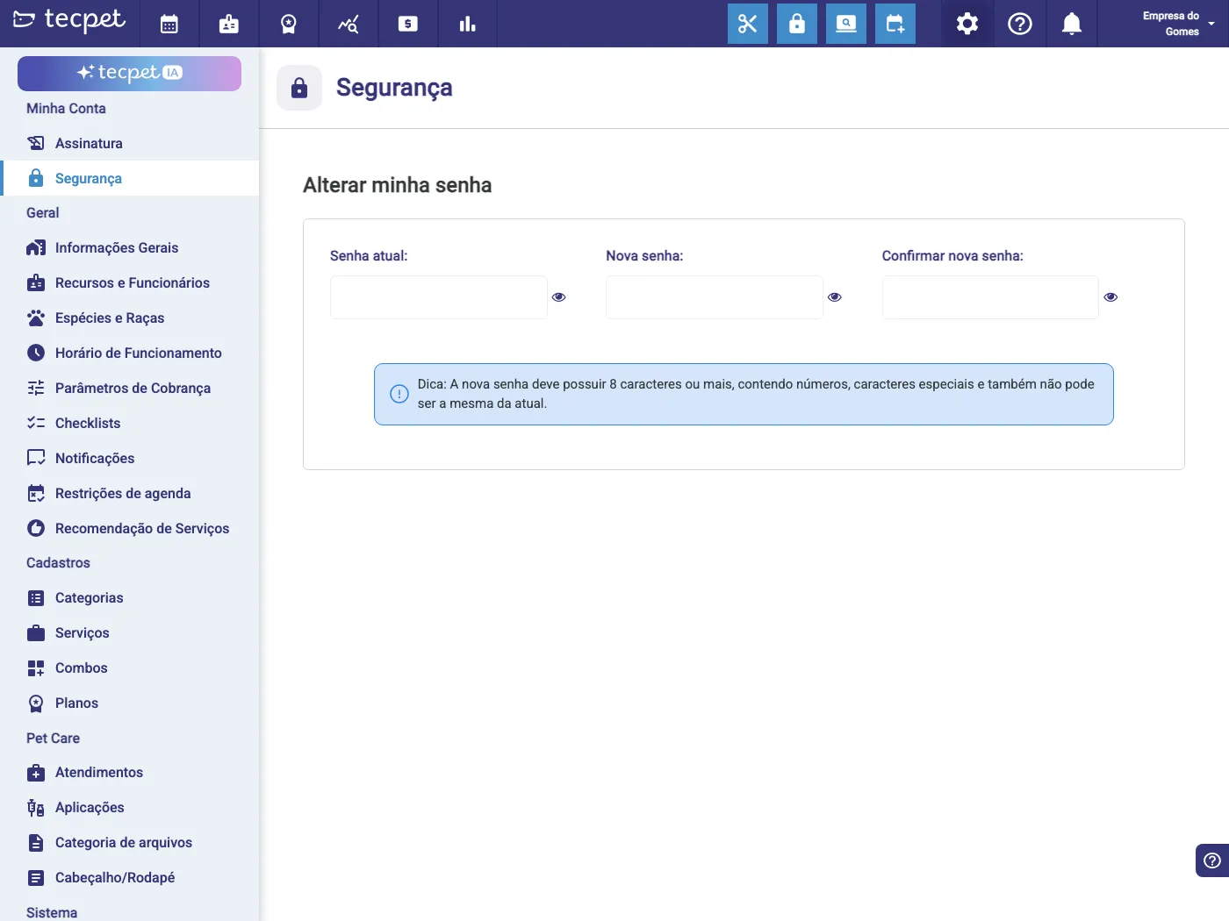Select Segurança in the sidebar
The height and width of the screenshot is (921, 1229).
pyautogui.click(x=130, y=178)
